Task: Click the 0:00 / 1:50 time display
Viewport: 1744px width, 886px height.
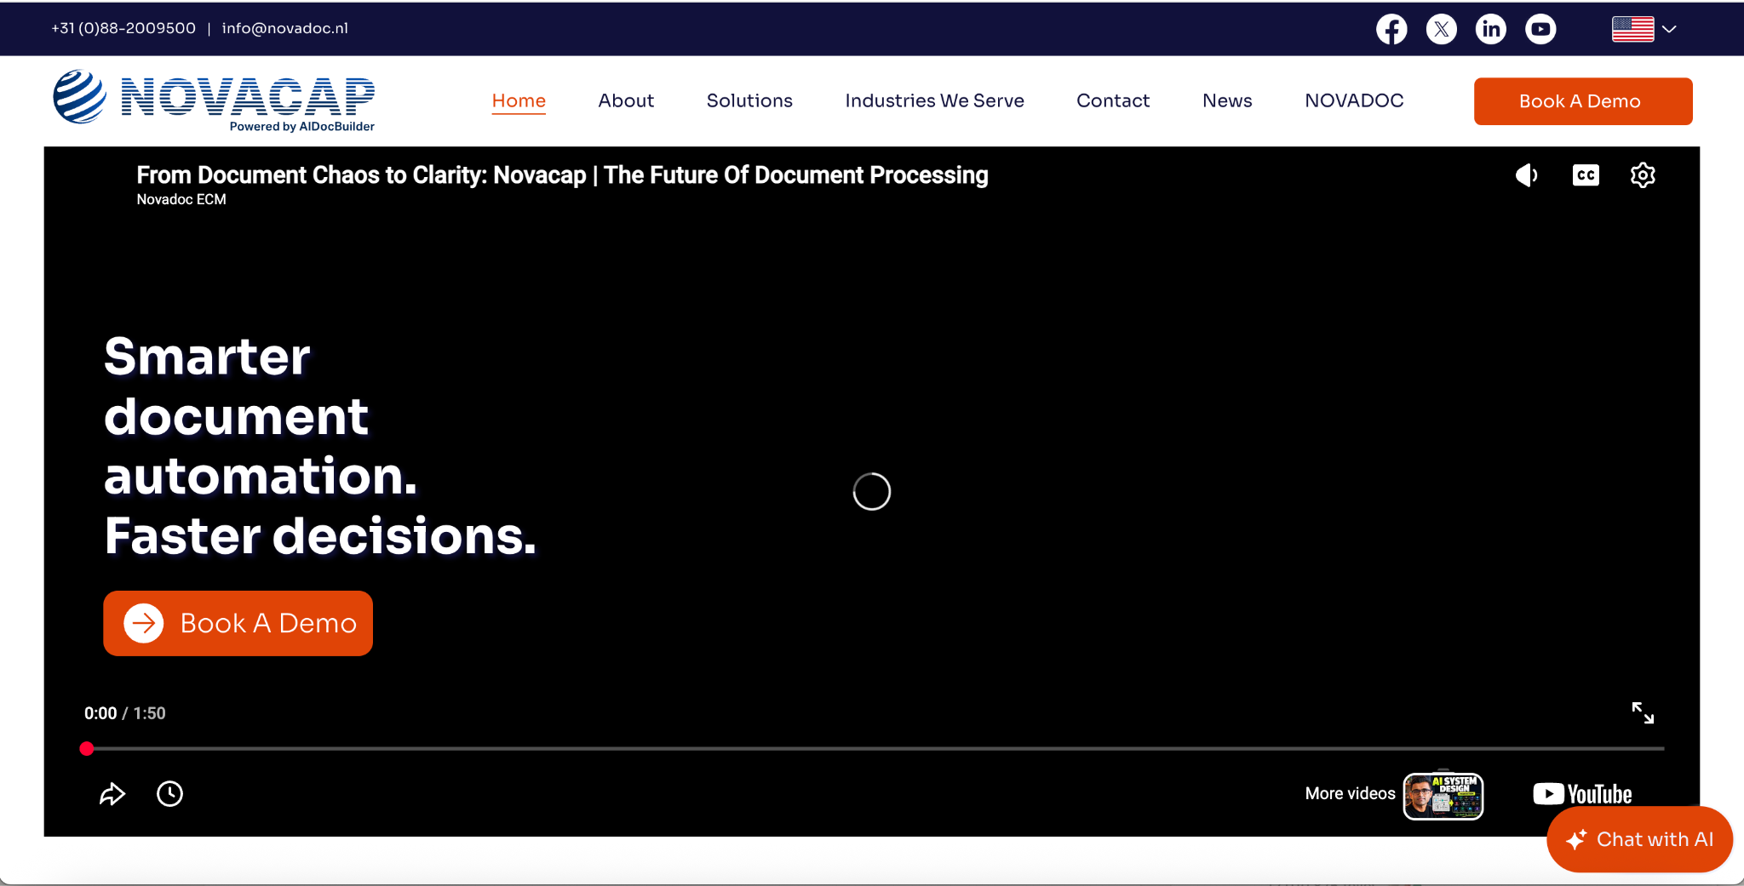Action: pyautogui.click(x=124, y=713)
